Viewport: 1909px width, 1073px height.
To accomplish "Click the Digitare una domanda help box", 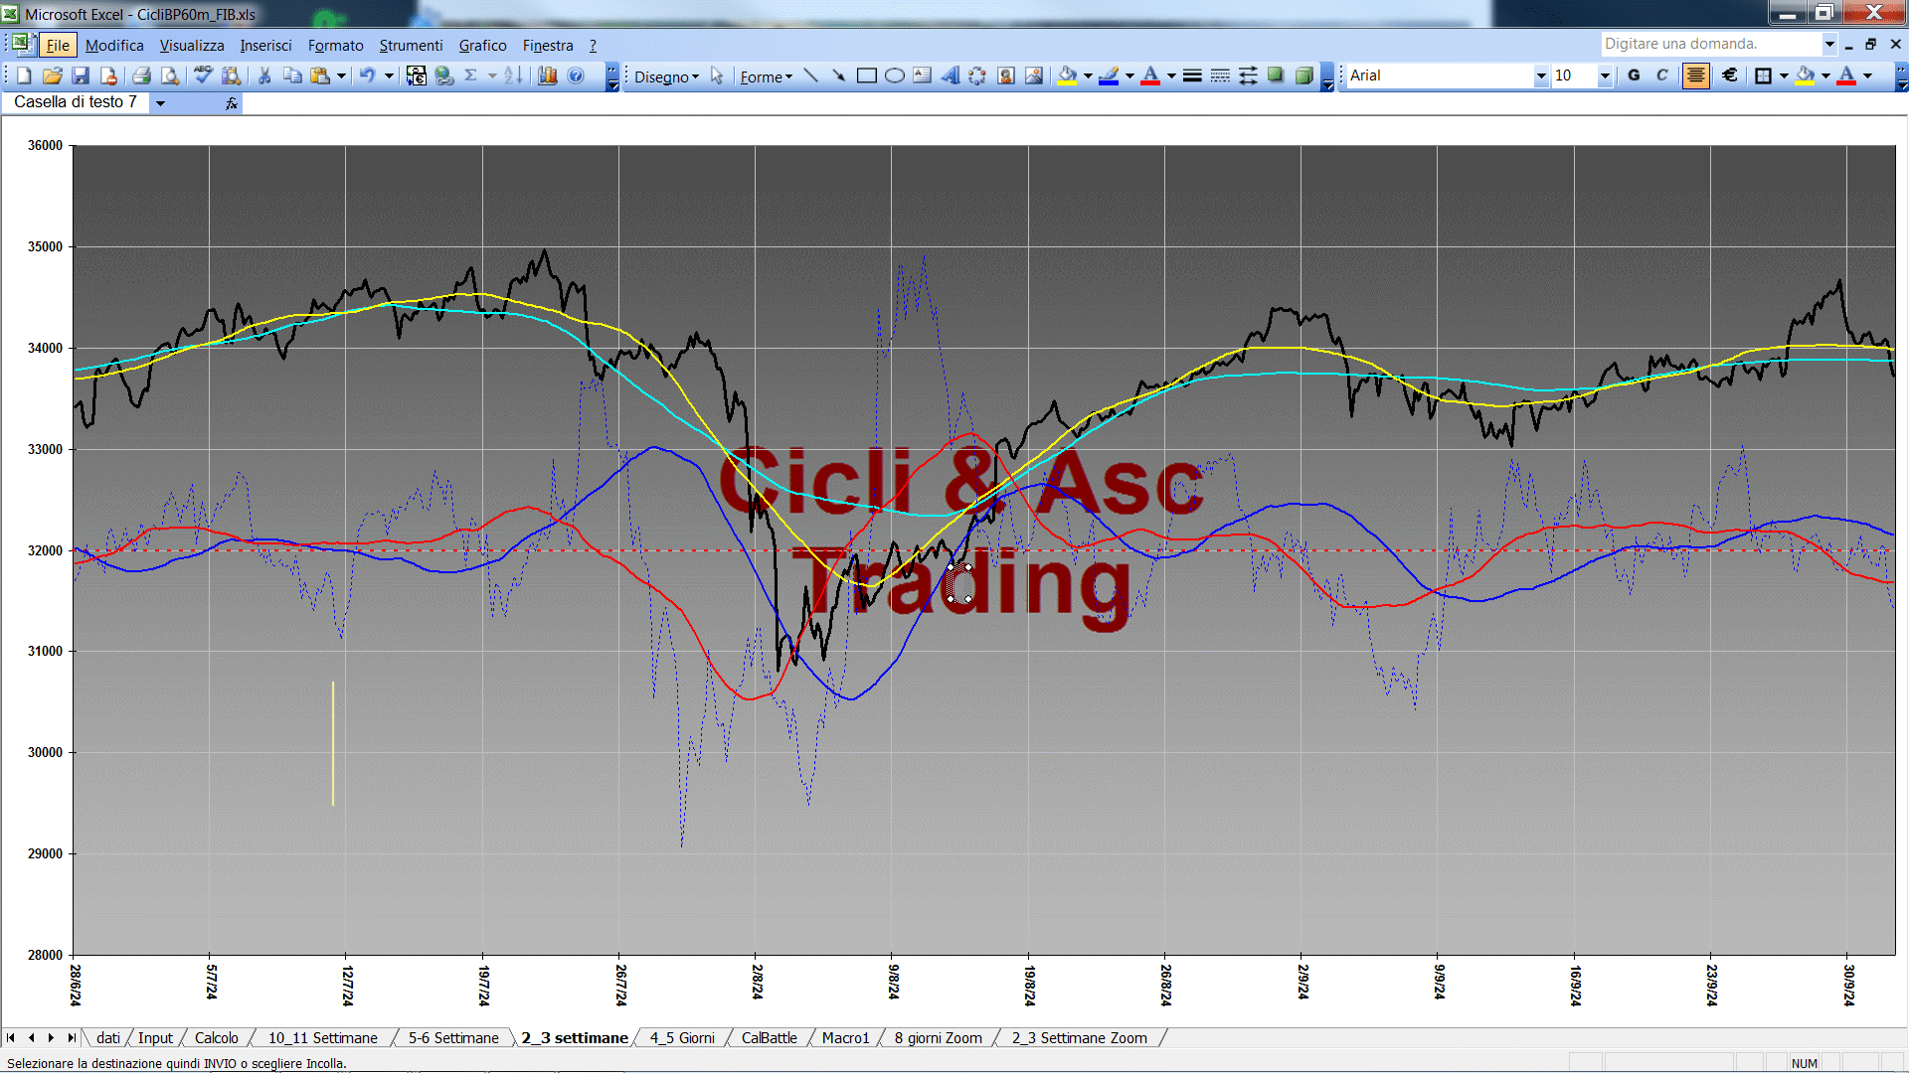I will coord(1710,44).
